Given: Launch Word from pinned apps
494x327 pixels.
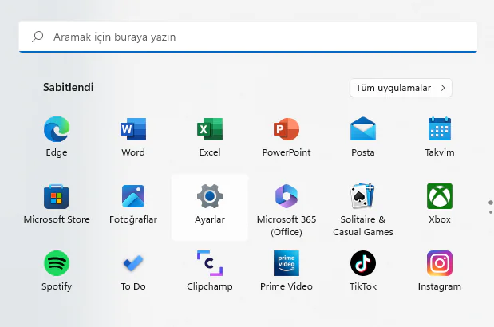Looking at the screenshot, I should pyautogui.click(x=133, y=136).
